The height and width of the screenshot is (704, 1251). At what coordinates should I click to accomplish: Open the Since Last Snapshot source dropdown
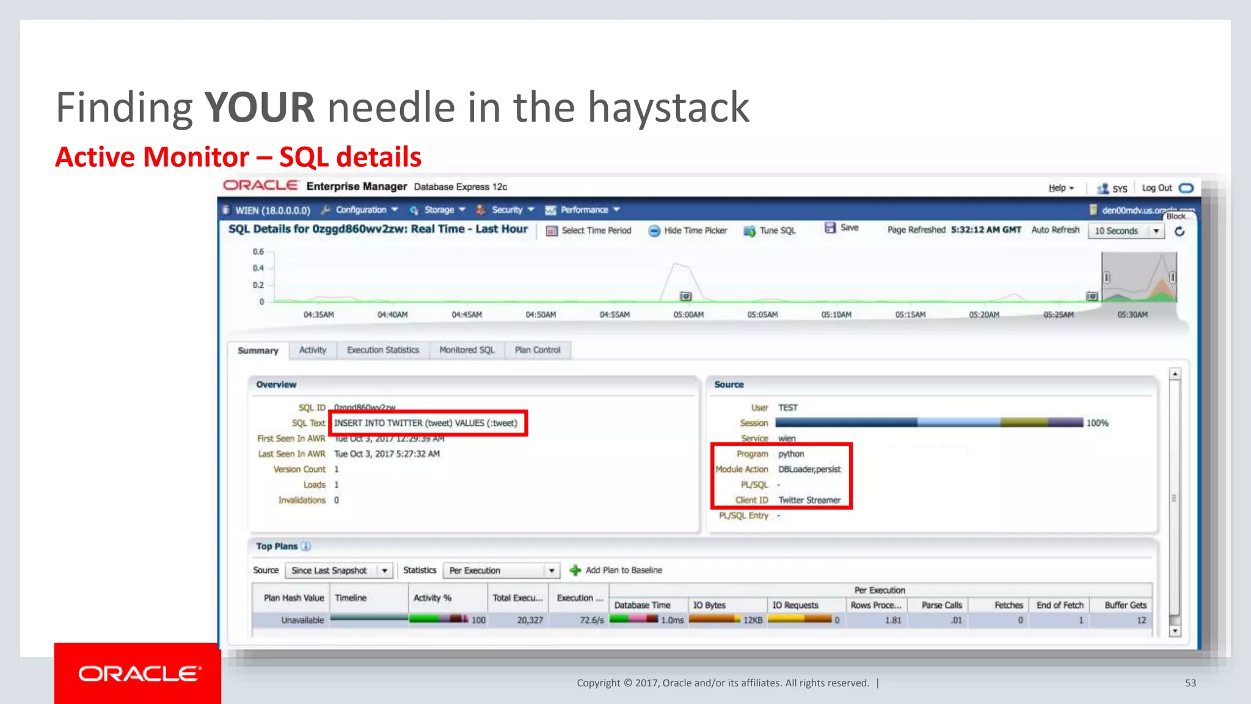pos(338,570)
